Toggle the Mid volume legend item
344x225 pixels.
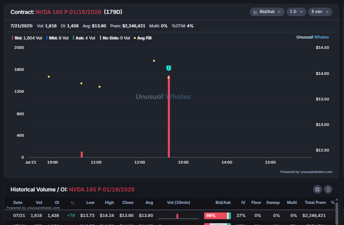(x=57, y=38)
